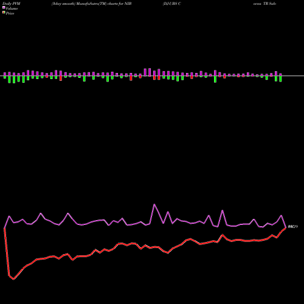The height and width of the screenshot is (304, 304).
Task: Select the Volume legend label
Action: click(12, 9)
